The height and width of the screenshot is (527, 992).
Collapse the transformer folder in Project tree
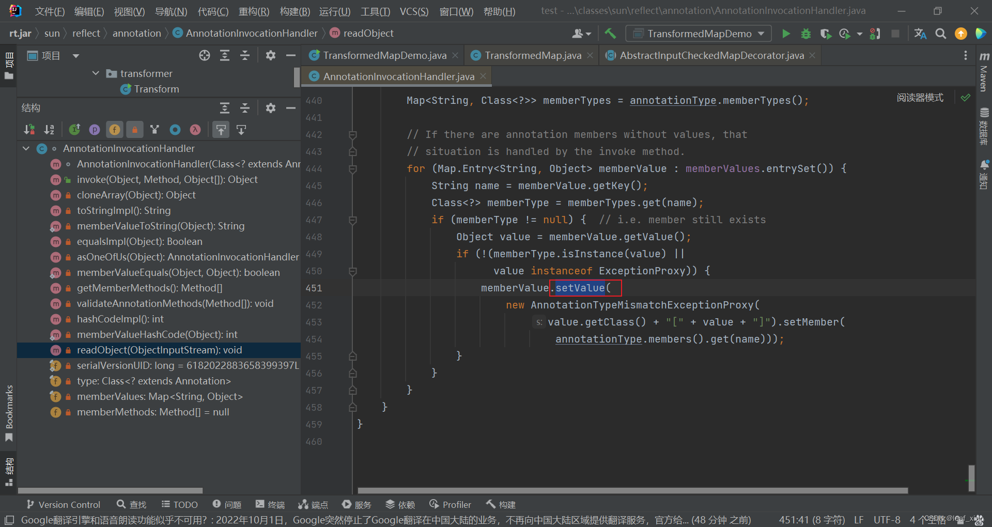[96, 73]
